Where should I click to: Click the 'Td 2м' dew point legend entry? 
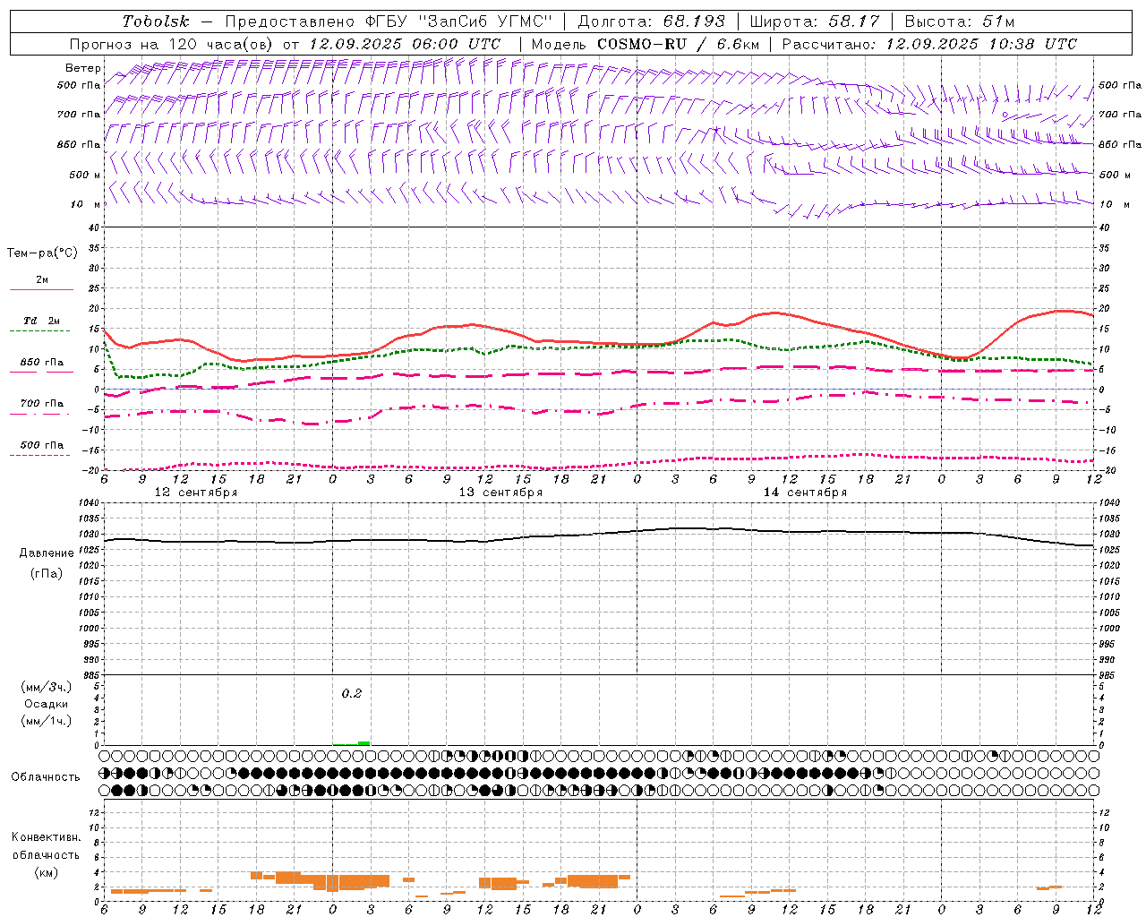click(x=41, y=321)
